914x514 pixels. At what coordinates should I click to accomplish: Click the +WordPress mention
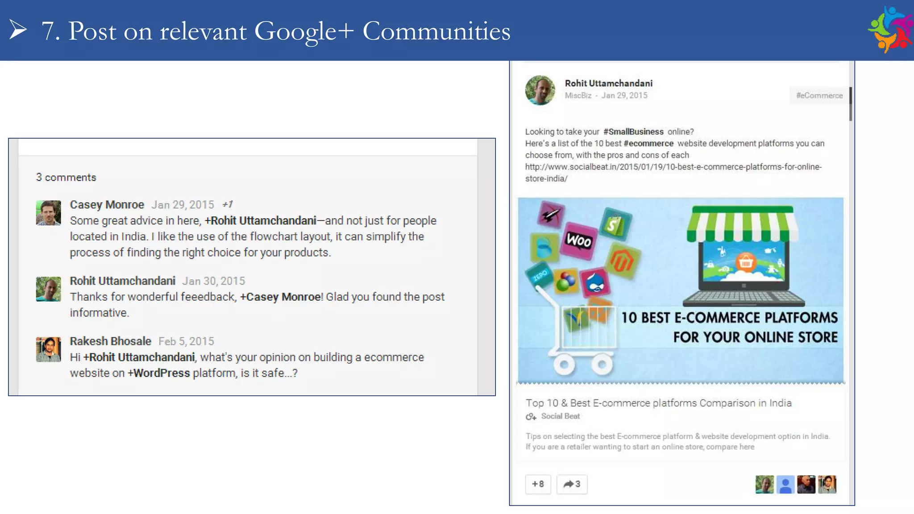pos(159,373)
